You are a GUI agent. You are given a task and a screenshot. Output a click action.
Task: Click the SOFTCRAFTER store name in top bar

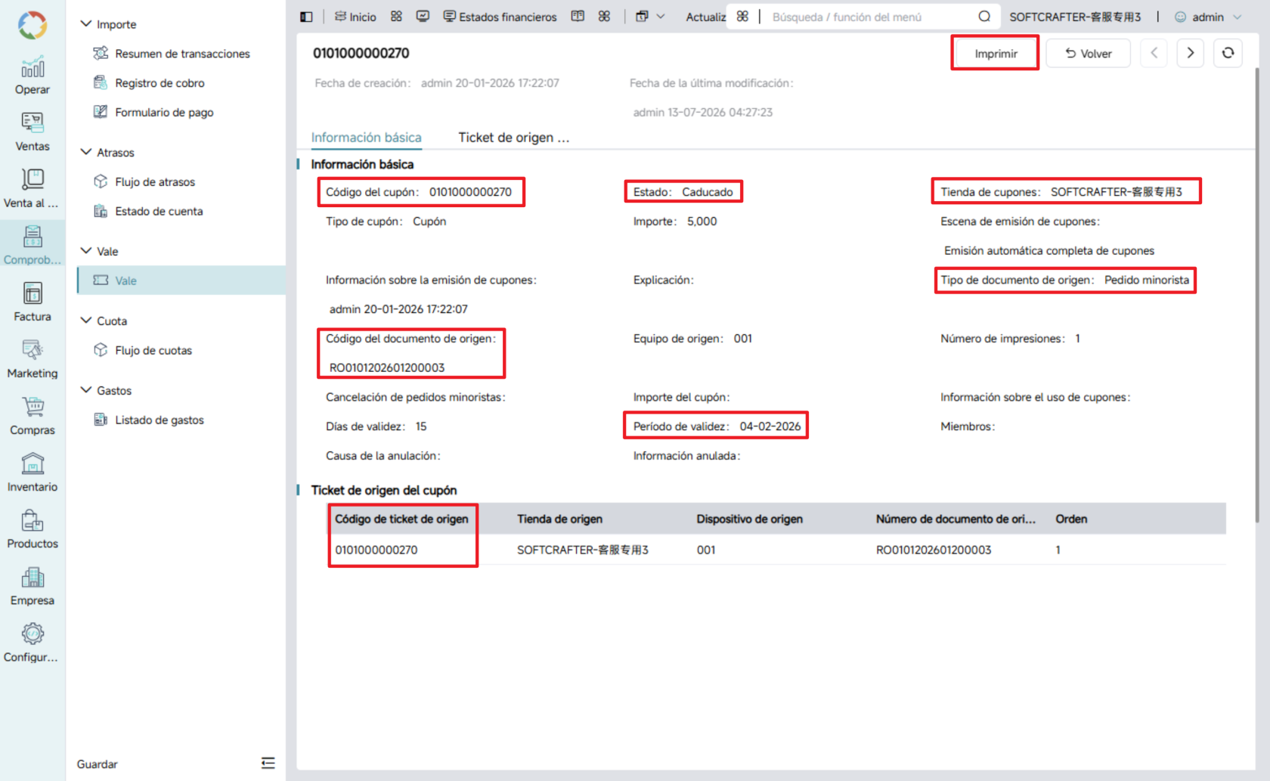tap(1075, 17)
